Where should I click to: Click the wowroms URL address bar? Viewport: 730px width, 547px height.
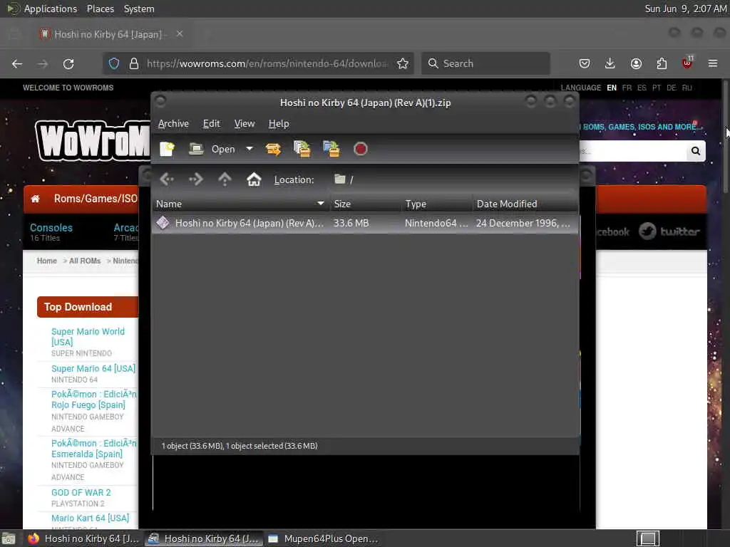coord(267,63)
